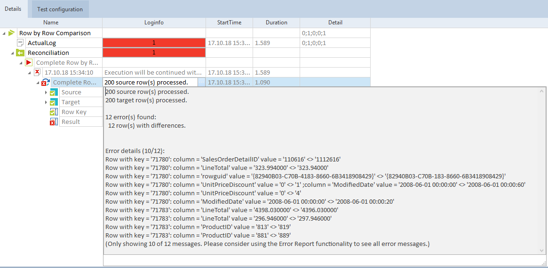The height and width of the screenshot is (268, 548).
Task: Click the ActualLog note icon
Action: (x=20, y=43)
